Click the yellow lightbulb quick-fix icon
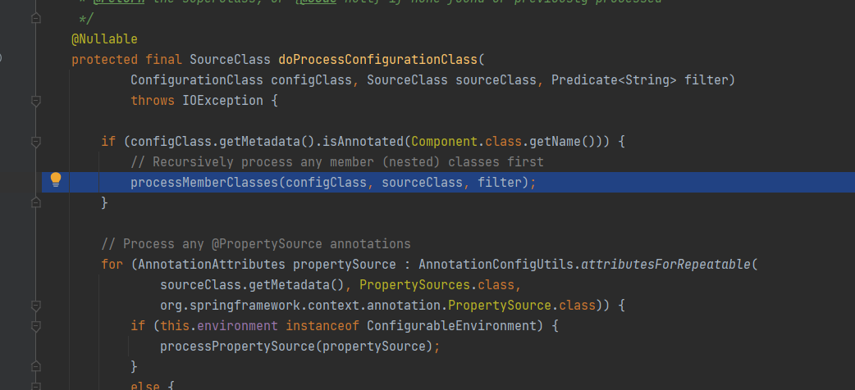The image size is (855, 390). [56, 179]
